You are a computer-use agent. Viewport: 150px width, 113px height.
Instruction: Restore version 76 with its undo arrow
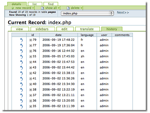(x=22, y=51)
